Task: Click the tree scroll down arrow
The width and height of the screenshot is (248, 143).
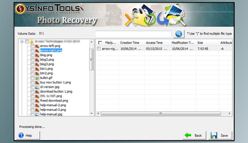Action: tap(91, 113)
